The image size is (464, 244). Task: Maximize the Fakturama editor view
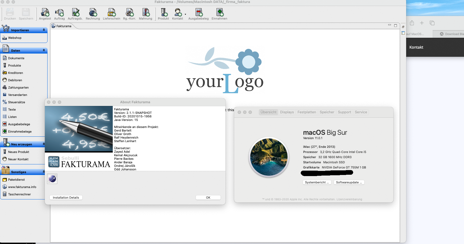396,26
